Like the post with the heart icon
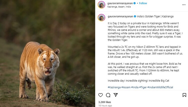Image resolution: width=188 pixels, height=107 pixels. tap(101, 95)
